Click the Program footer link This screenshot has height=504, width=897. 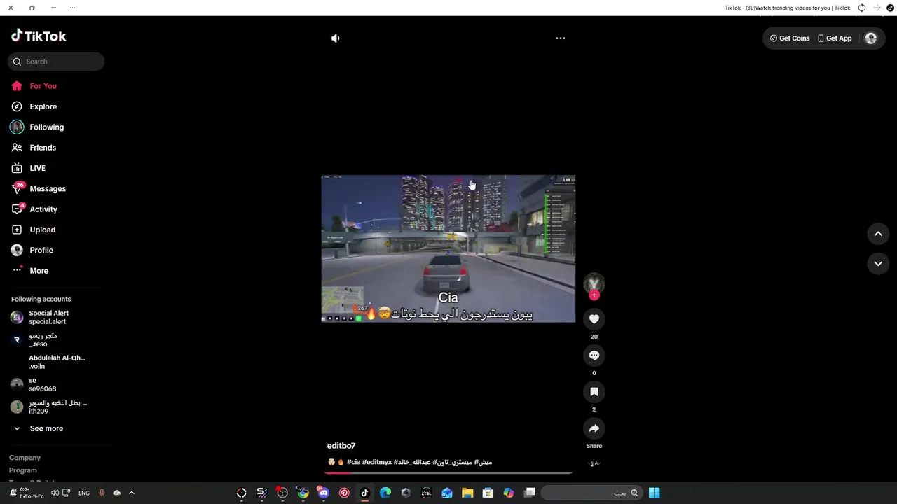coord(23,470)
